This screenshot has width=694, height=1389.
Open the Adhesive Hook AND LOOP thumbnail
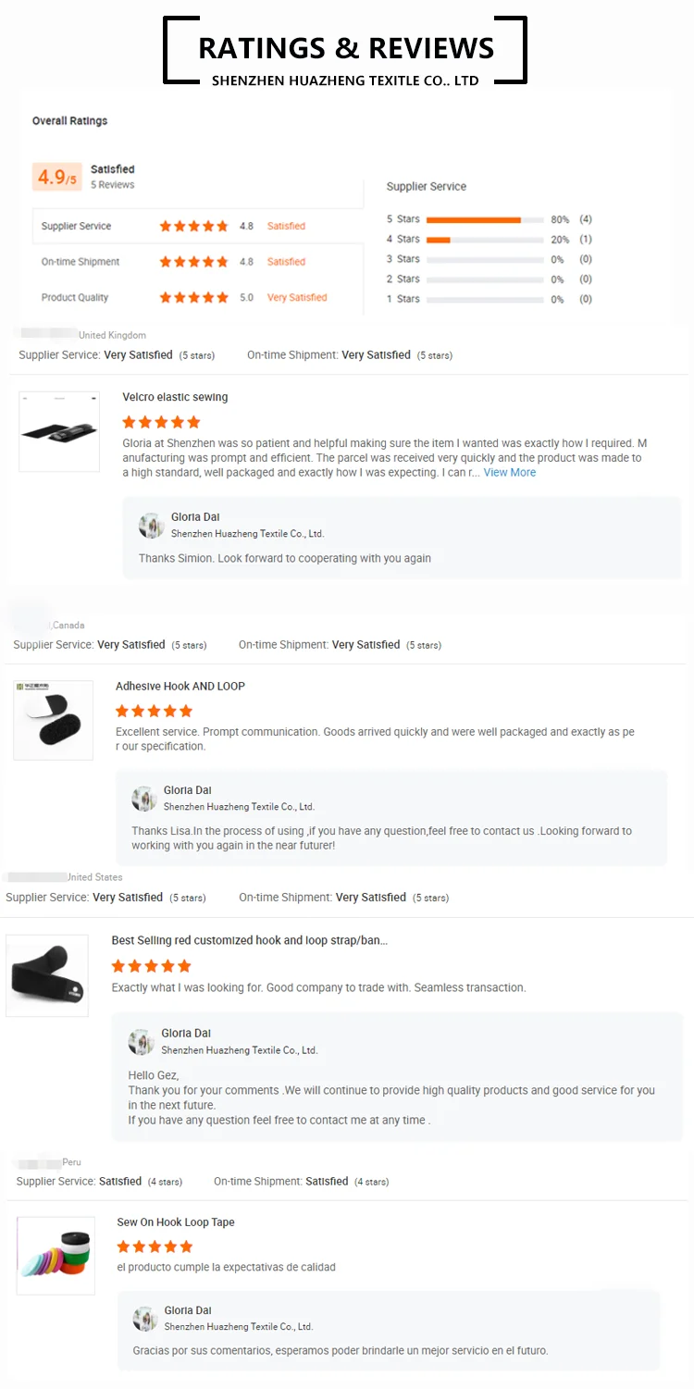54,720
